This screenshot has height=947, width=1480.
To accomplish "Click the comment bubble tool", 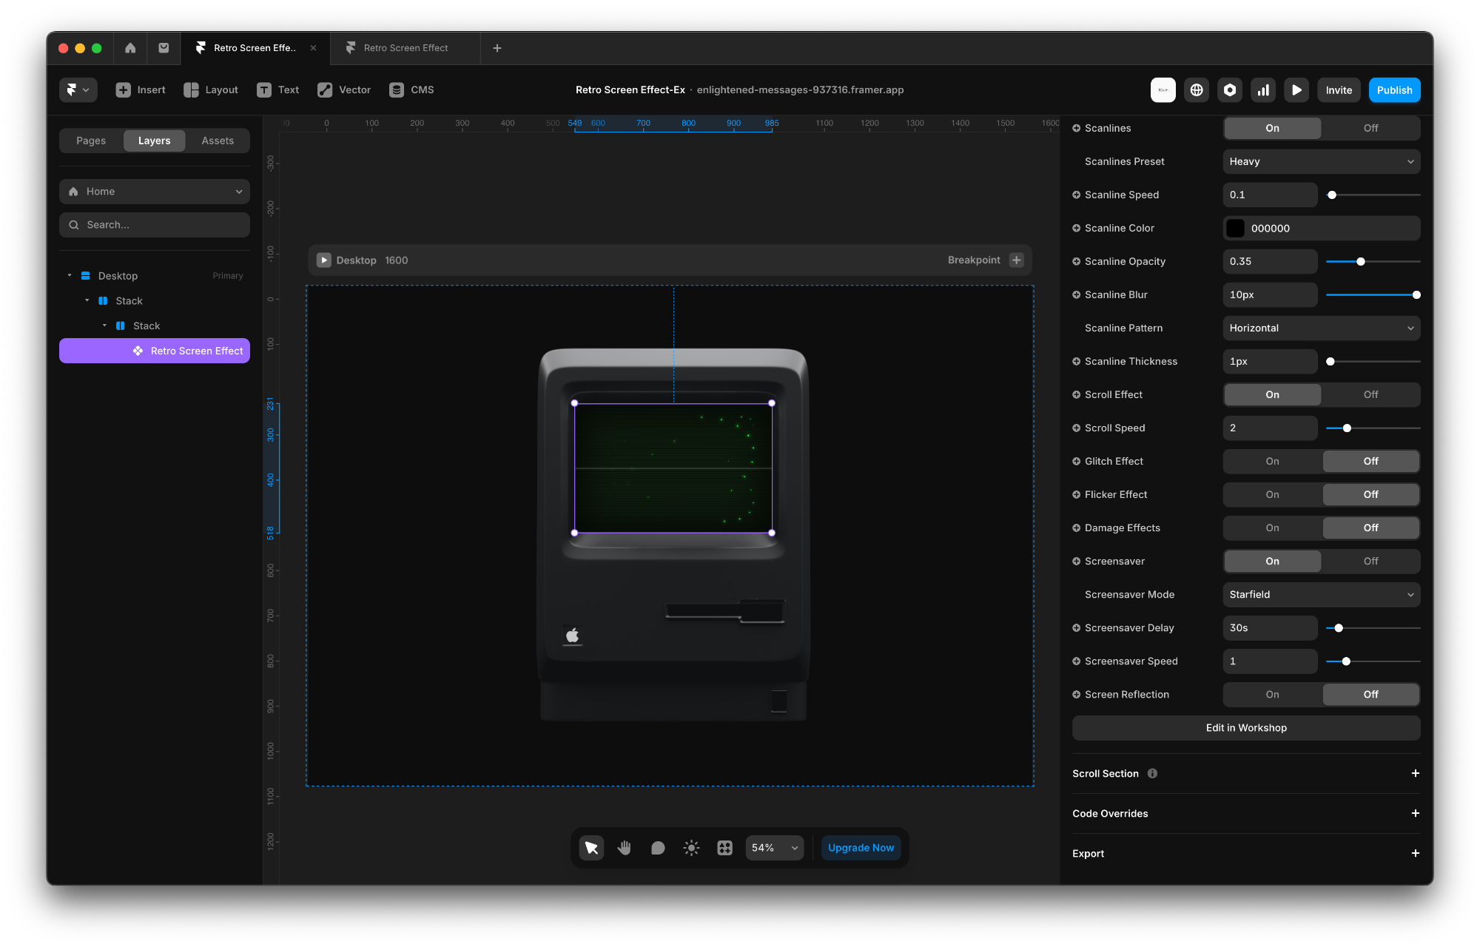I will click(658, 848).
